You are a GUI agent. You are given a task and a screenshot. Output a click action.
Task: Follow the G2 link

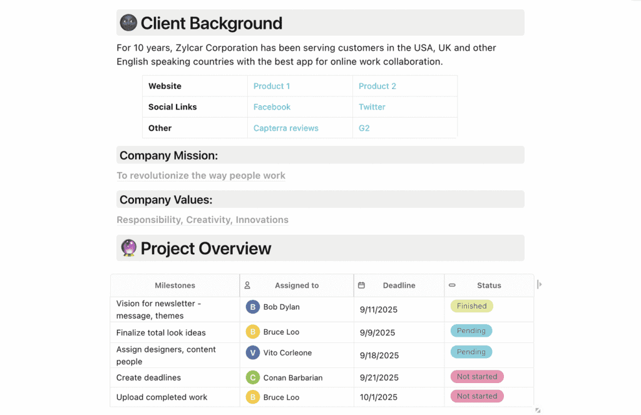click(364, 128)
